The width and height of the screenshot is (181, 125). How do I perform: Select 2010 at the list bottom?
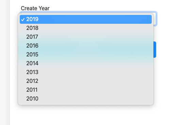tap(86, 99)
